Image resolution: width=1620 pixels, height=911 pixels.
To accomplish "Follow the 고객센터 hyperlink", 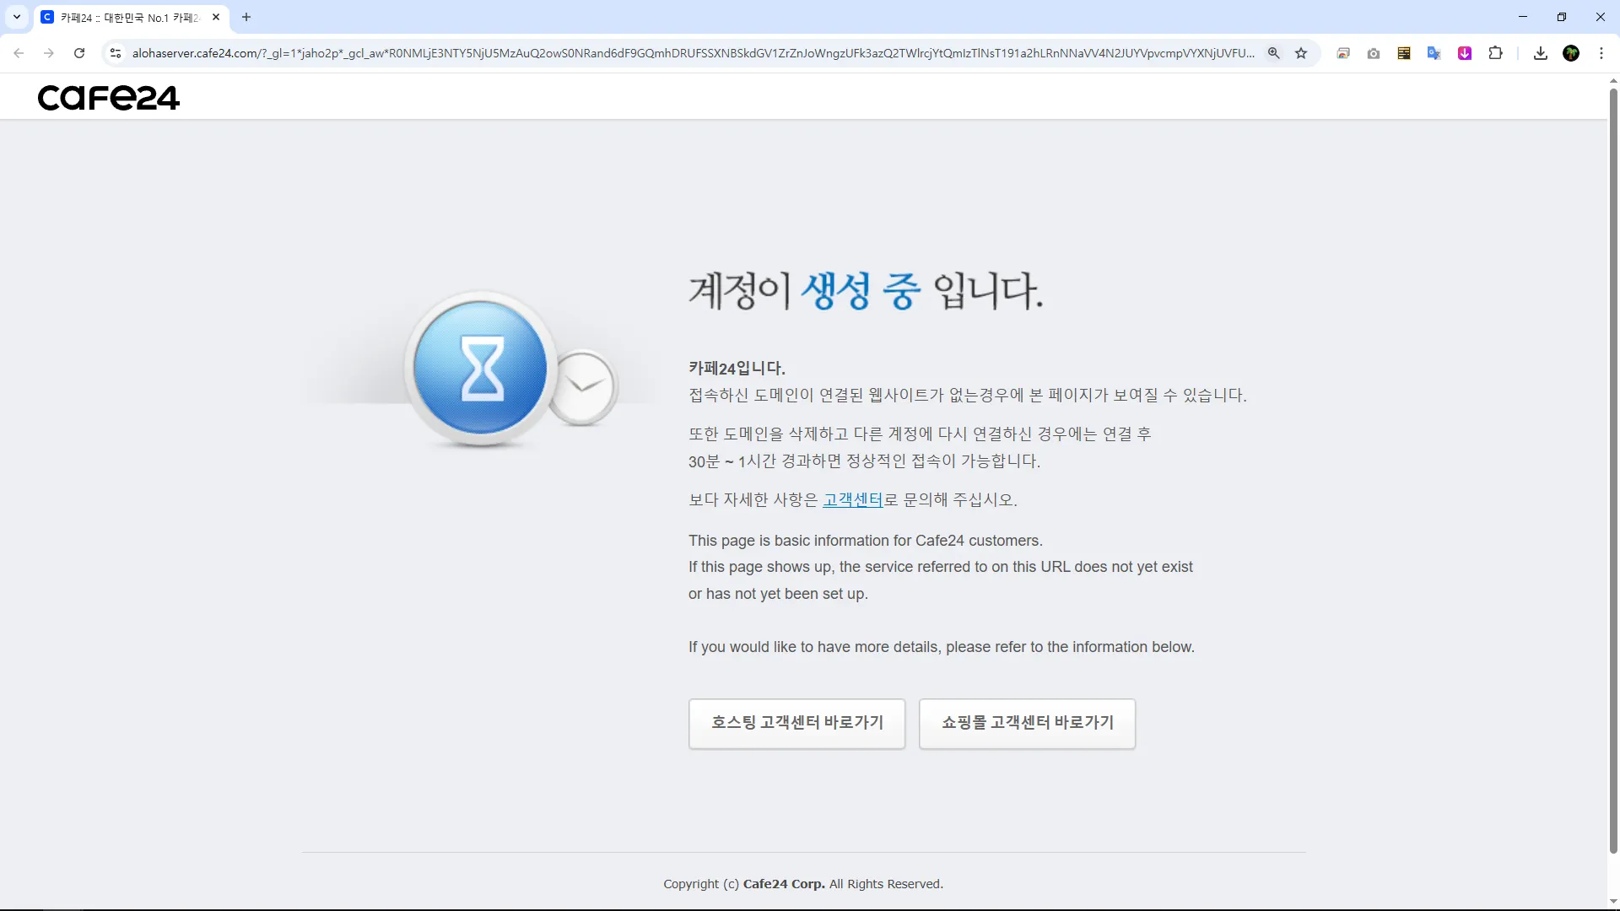I will point(852,500).
